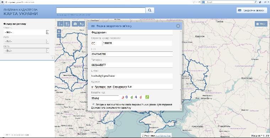Image resolution: width=270 pixels, height=138 pixels.
Task: Select the distance measurement tool
Action: tap(60, 24)
